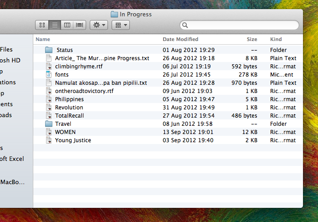Select the Young Justice file

[73, 140]
